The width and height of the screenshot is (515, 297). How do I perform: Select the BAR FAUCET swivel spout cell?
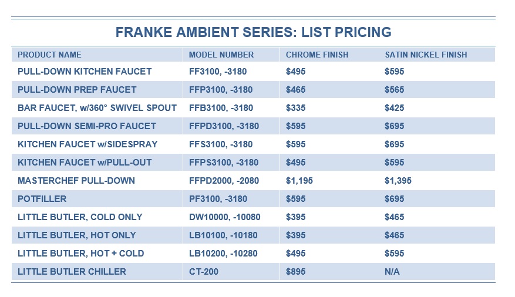[x=97, y=108]
